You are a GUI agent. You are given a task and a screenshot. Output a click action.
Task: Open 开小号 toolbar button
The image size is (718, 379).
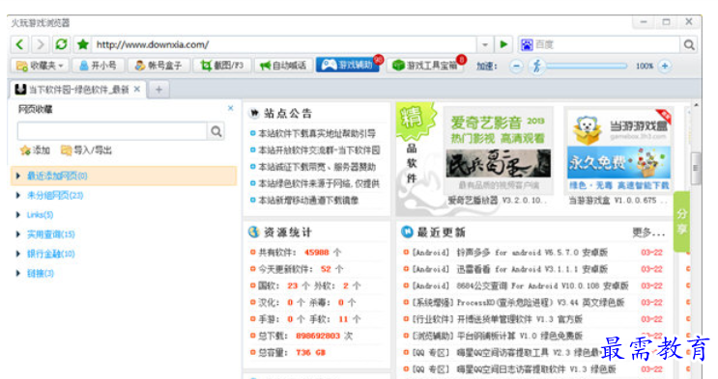coord(98,66)
